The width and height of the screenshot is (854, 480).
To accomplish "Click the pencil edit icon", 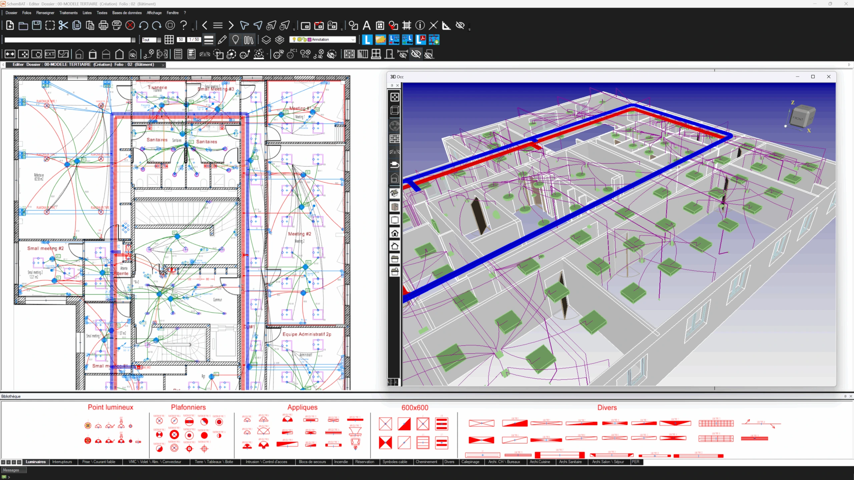I will coord(222,40).
